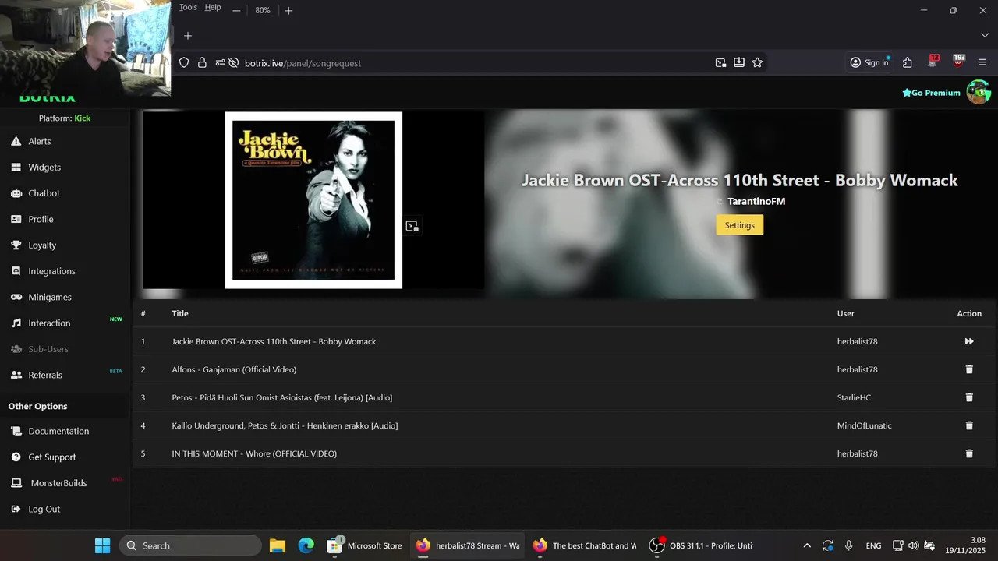Delete IN THIS MOMENT song request
This screenshot has width=998, height=561.
[x=969, y=453]
